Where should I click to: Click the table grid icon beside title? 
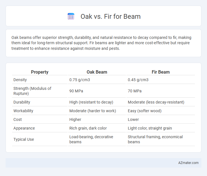(x=71, y=17)
